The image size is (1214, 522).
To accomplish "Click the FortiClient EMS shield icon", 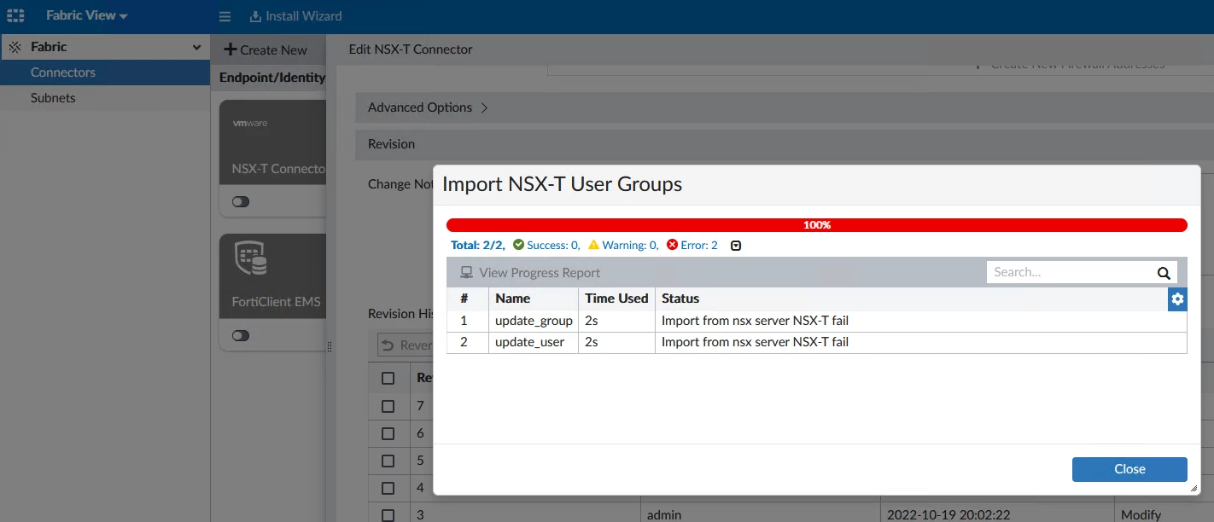I will click(251, 258).
